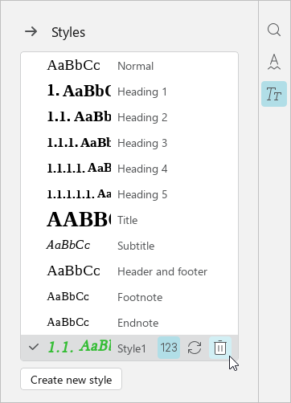Apply the Heading 1 style

[129, 92]
